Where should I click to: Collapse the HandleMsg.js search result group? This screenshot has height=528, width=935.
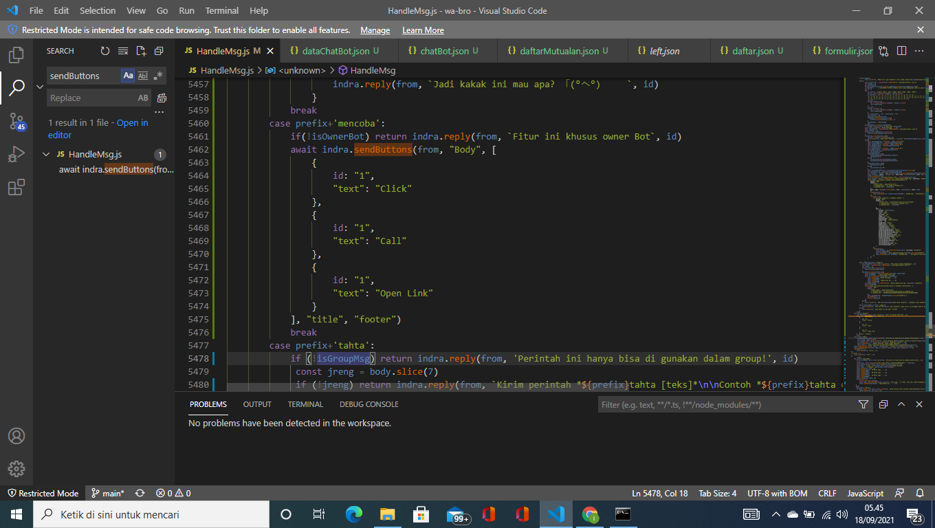47,154
